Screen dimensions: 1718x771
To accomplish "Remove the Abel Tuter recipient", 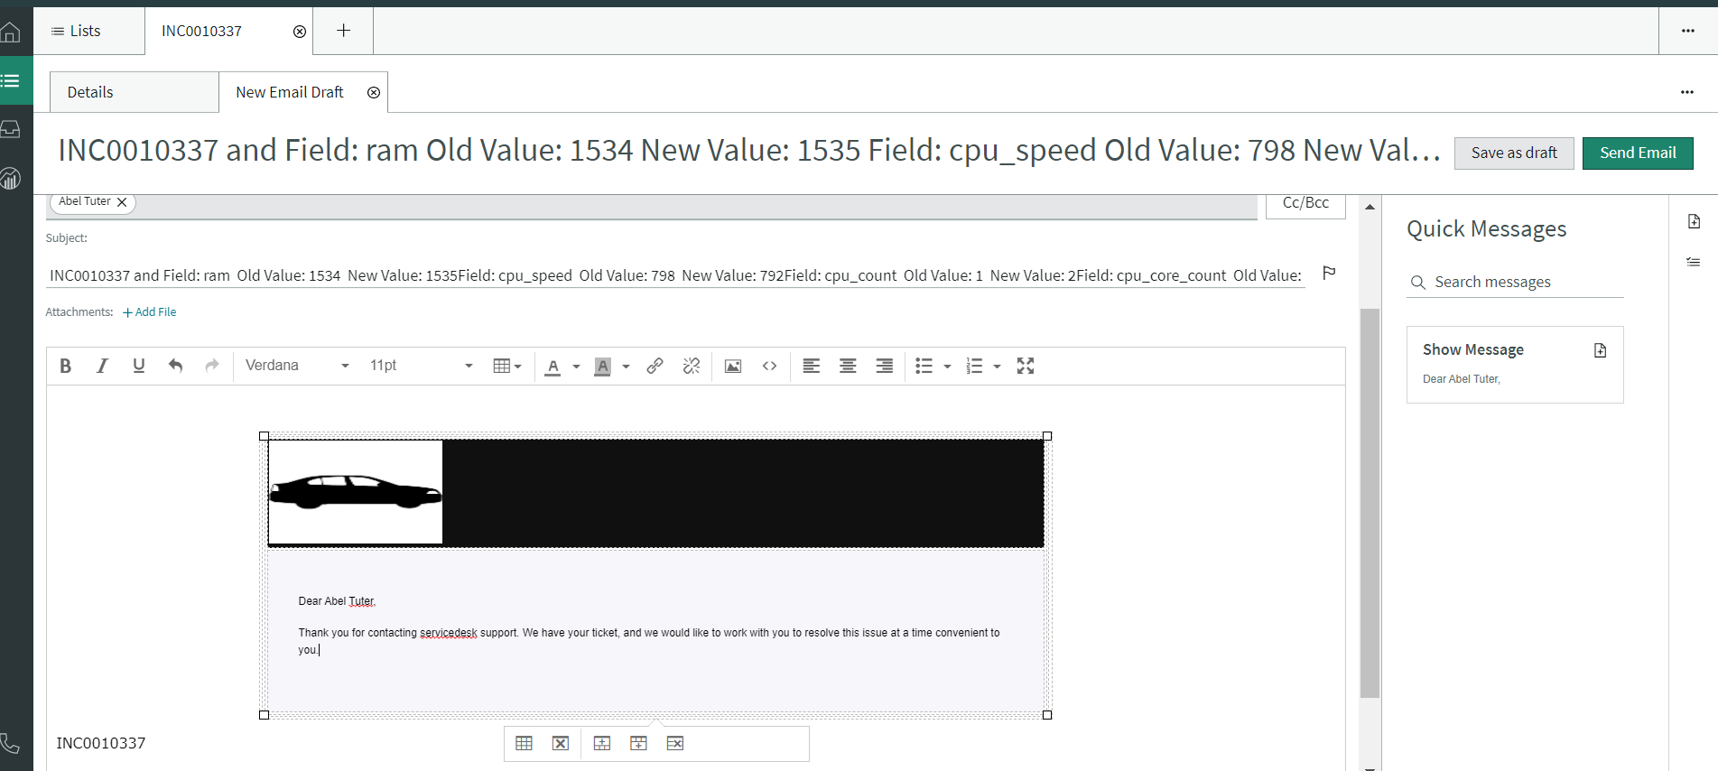I will coord(122,202).
